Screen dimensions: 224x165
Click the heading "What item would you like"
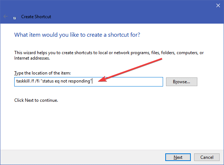(77, 35)
